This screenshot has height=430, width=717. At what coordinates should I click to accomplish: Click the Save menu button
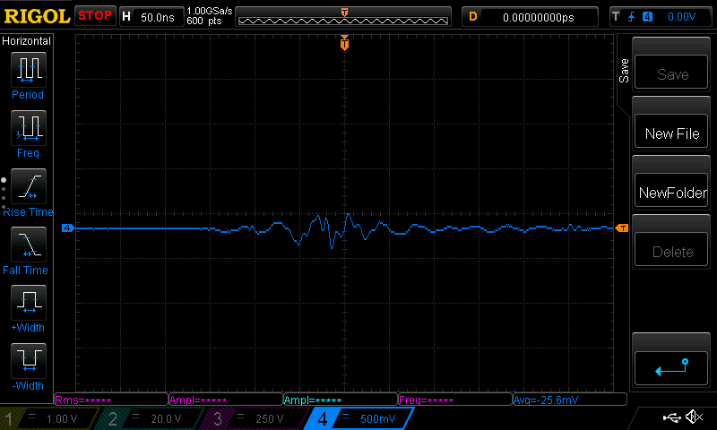(670, 72)
